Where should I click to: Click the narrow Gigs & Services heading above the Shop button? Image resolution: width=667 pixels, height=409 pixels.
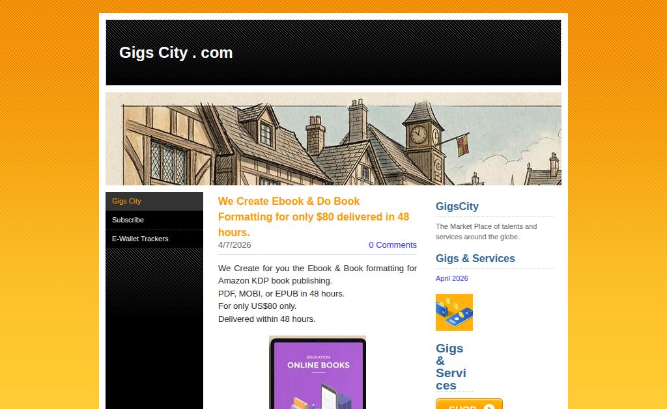tap(451, 367)
